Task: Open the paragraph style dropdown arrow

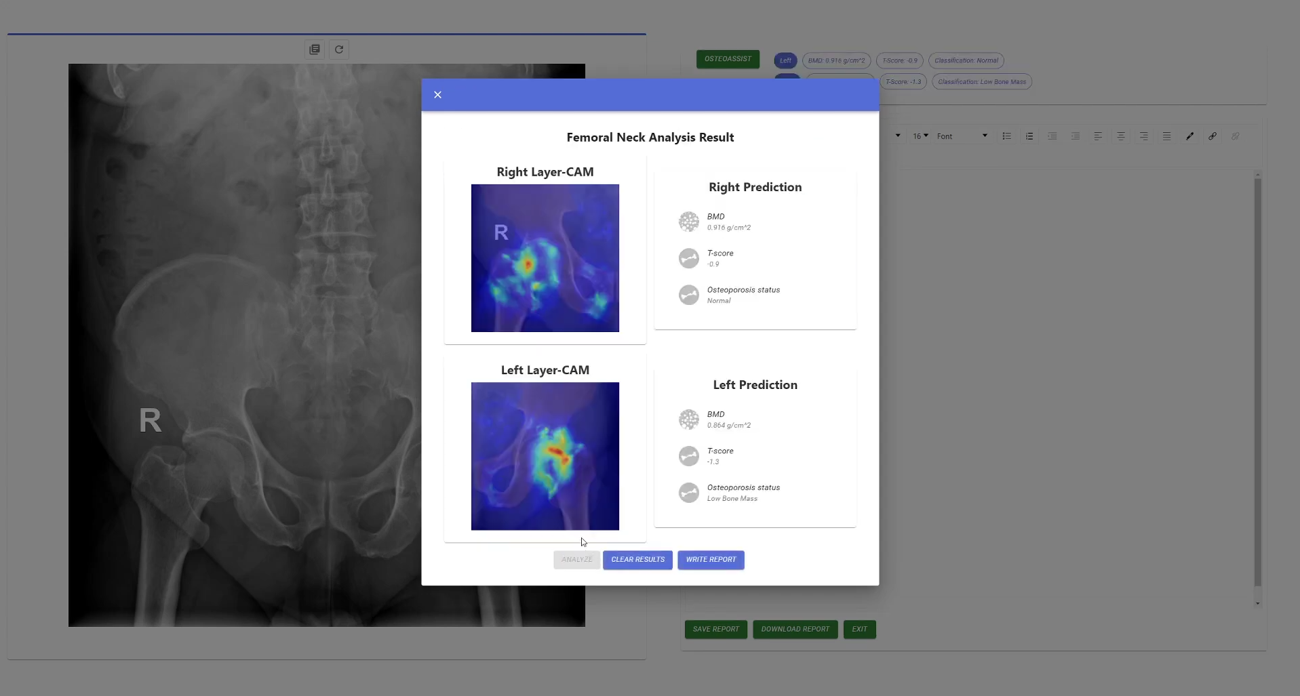Action: pos(897,136)
